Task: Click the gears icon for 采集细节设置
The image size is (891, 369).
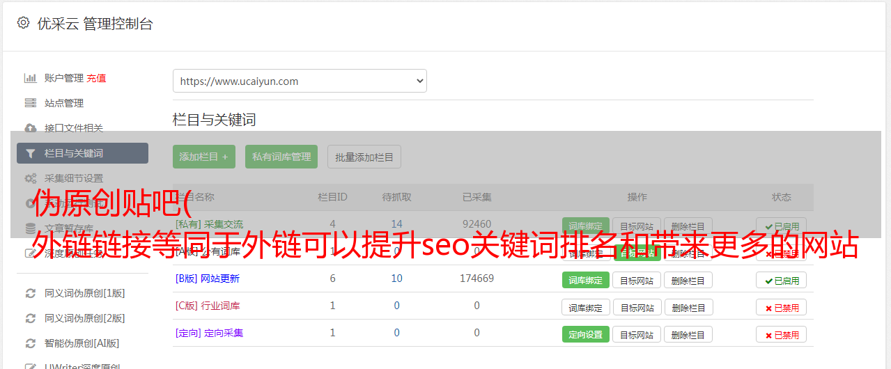Action: tap(31, 178)
